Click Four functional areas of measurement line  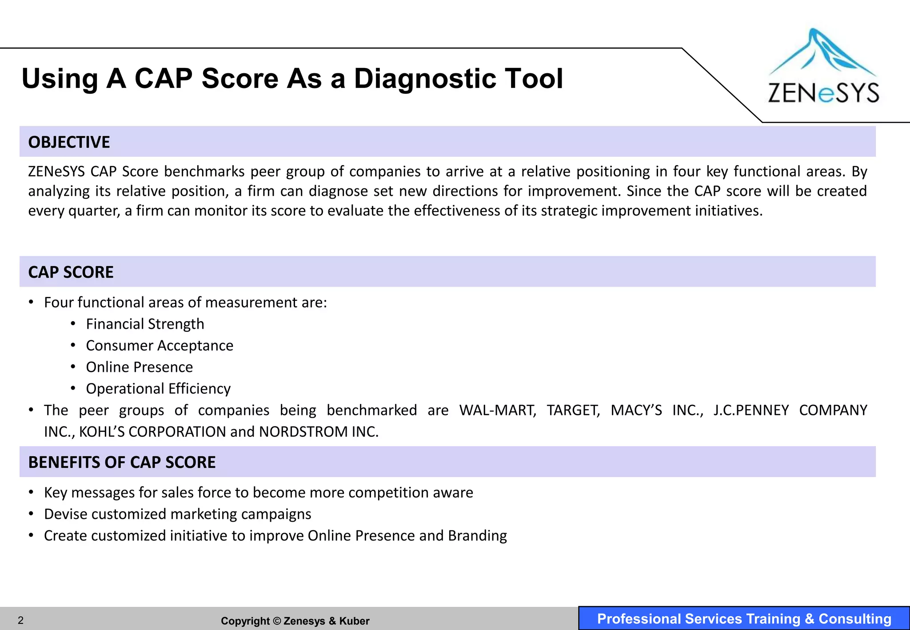click(x=185, y=303)
